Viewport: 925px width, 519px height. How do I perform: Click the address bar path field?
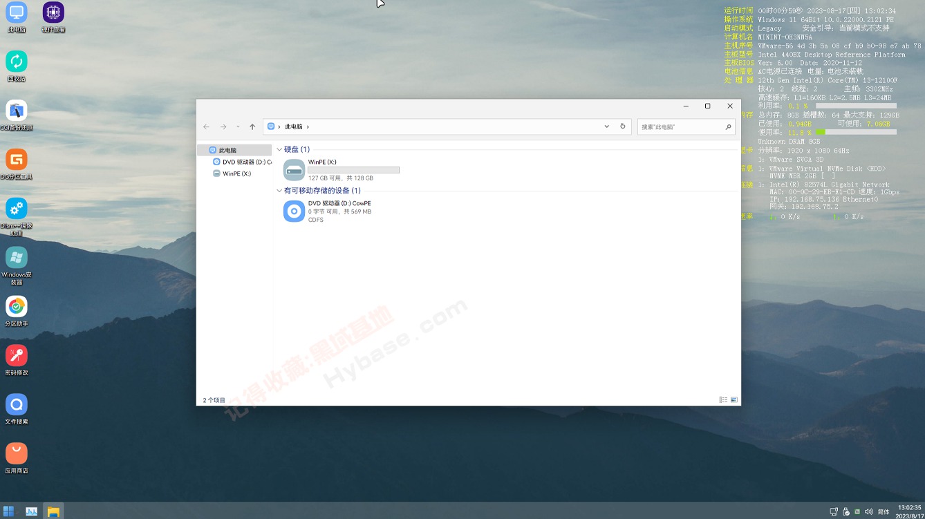coord(447,127)
